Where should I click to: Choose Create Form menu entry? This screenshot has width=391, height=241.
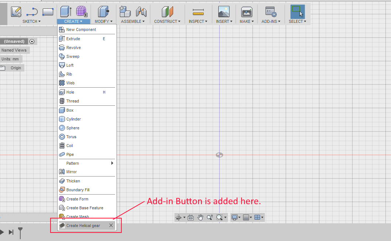point(87,199)
